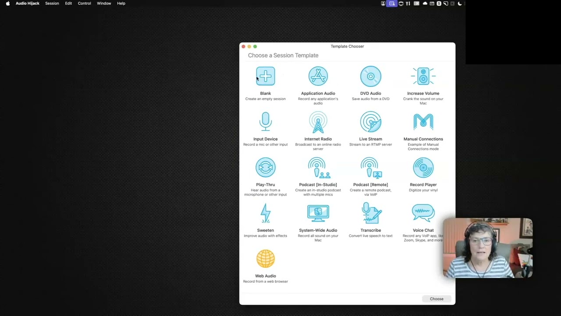Viewport: 561px width, 316px height.
Task: Select the Record Player vinyl icon
Action: pos(423,168)
